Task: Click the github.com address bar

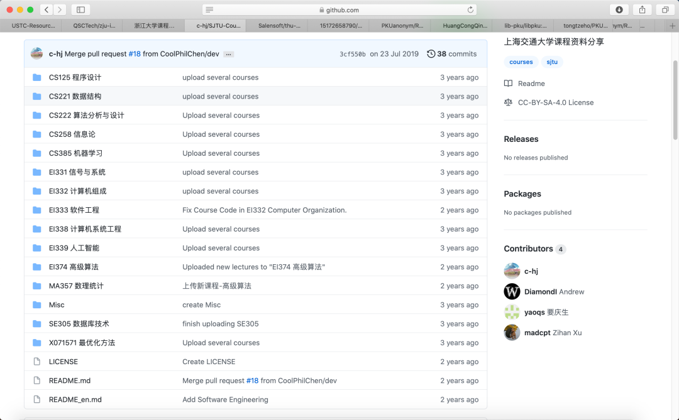Action: pyautogui.click(x=339, y=9)
